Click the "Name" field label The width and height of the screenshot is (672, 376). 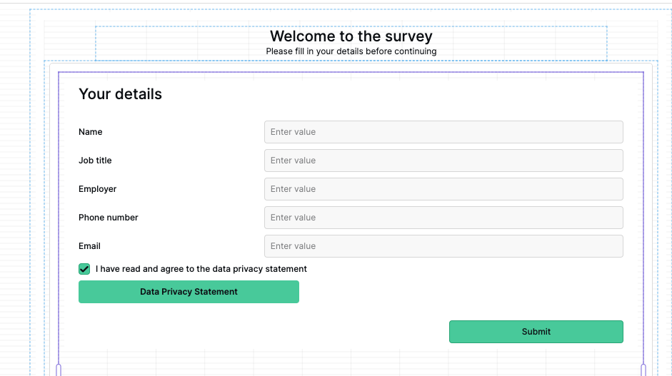91,132
